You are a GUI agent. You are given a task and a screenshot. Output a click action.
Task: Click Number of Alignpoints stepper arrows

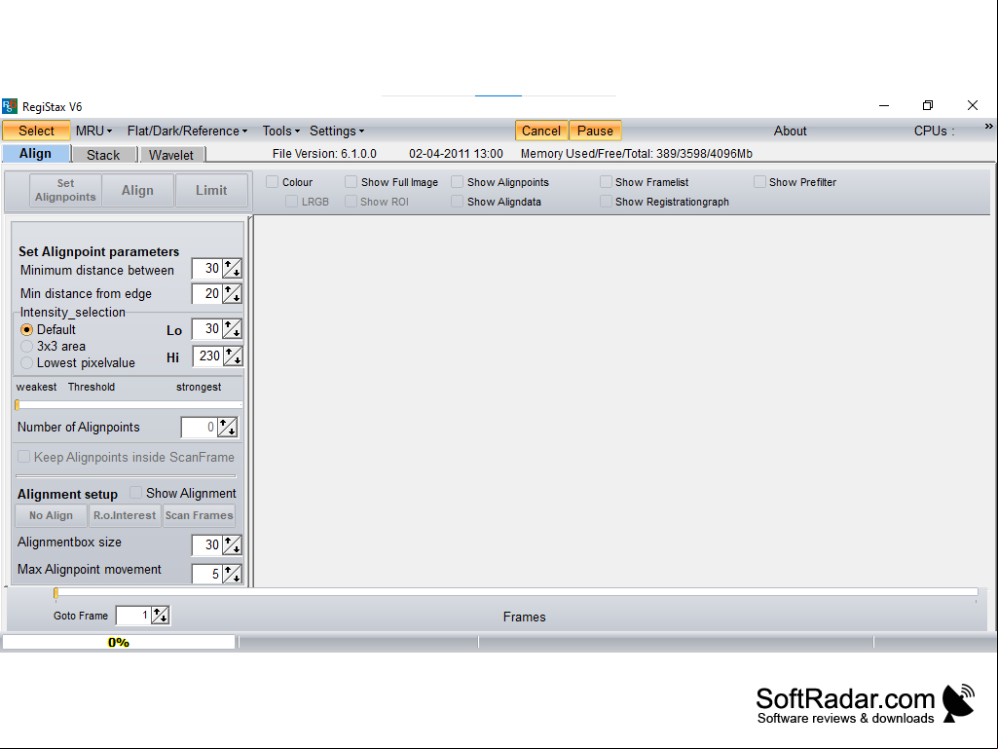click(227, 428)
